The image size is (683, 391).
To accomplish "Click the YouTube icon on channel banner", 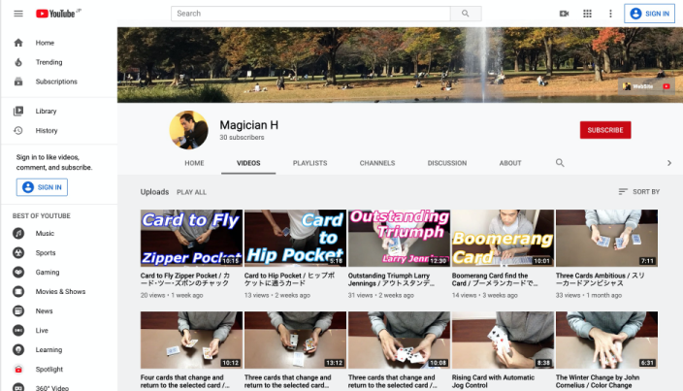I will pos(666,86).
